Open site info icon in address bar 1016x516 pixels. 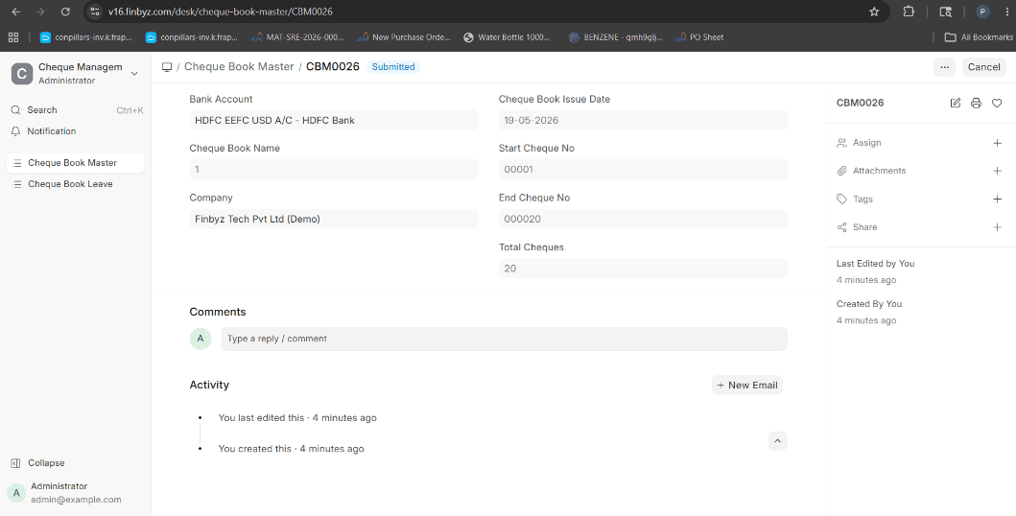tap(95, 12)
